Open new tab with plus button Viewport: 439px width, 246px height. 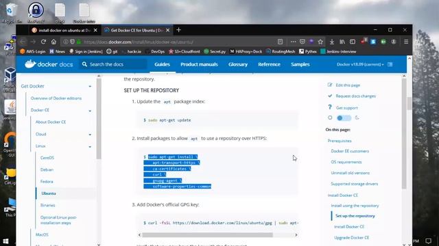(178, 30)
